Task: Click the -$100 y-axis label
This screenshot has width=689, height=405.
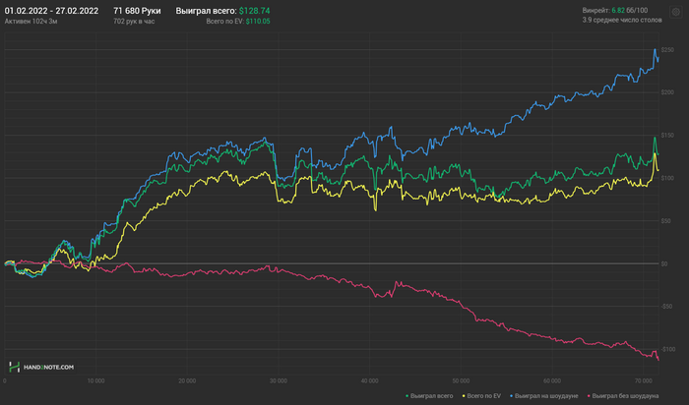Action: (668, 349)
